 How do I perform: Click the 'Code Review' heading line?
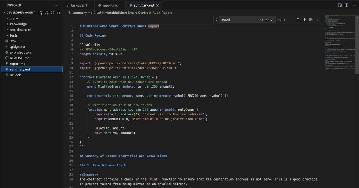coord(92,35)
